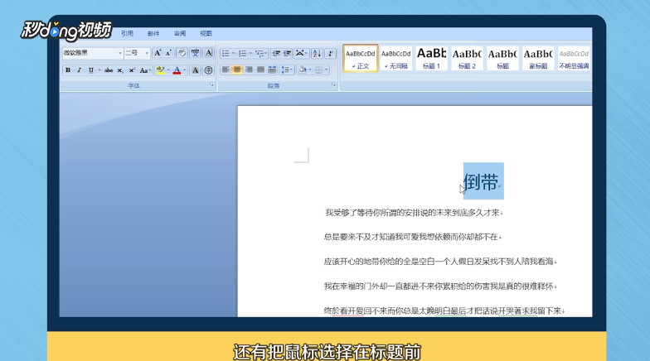Increase the paragraph indent
The image size is (650, 361).
tap(287, 53)
